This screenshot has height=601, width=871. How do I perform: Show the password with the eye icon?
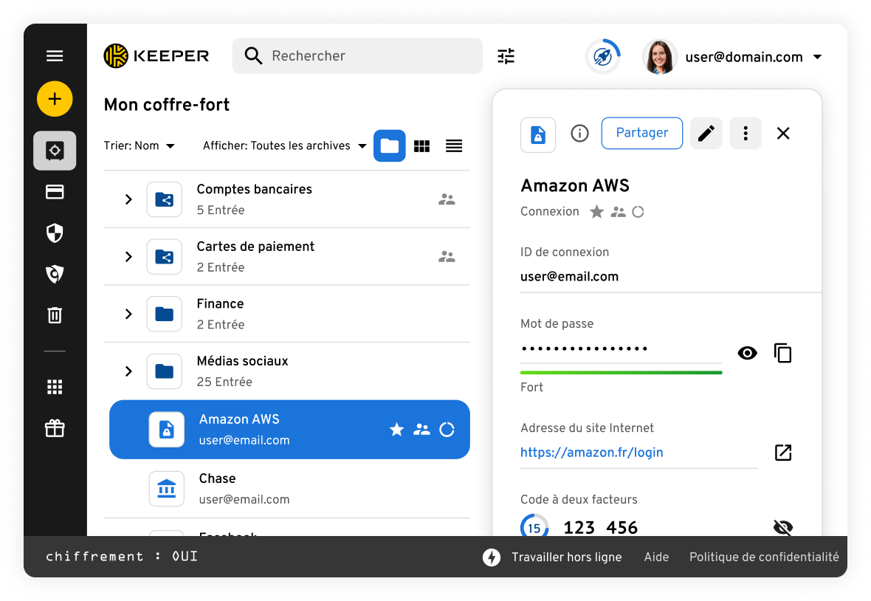747,353
